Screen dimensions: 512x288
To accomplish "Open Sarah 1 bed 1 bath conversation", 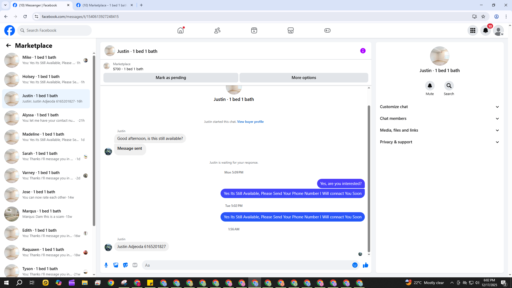I will 46,156.
